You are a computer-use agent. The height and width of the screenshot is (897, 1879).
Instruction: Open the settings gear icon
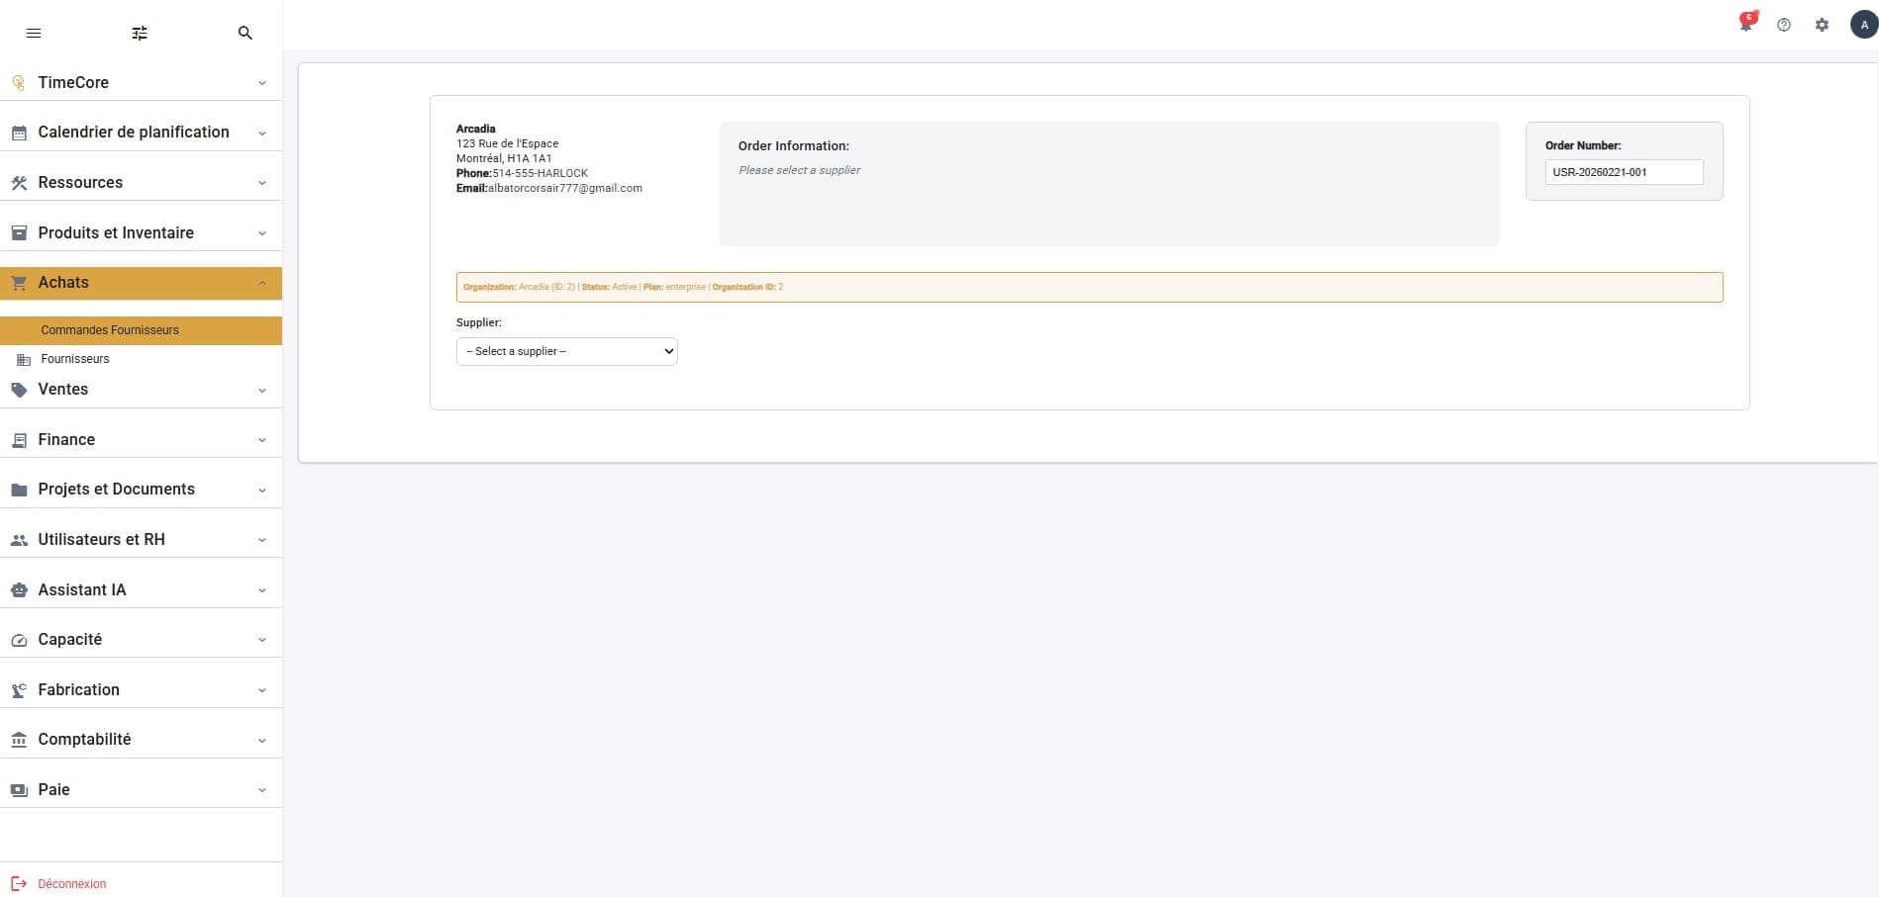tap(1822, 25)
